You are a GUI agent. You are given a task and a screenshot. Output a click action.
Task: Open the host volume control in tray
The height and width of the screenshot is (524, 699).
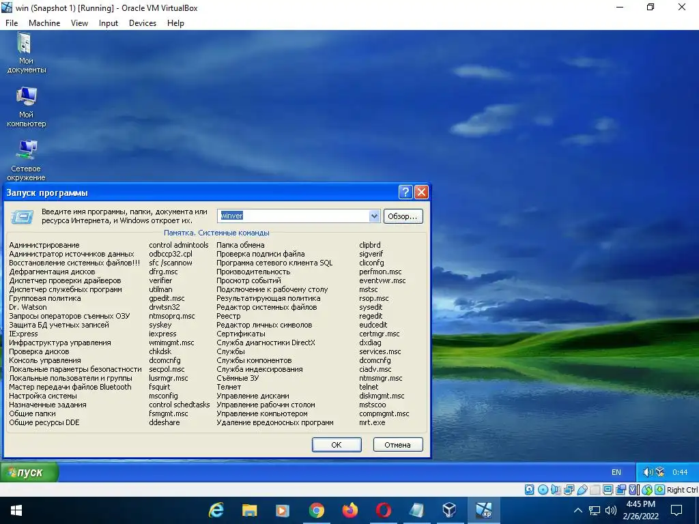pos(611,510)
